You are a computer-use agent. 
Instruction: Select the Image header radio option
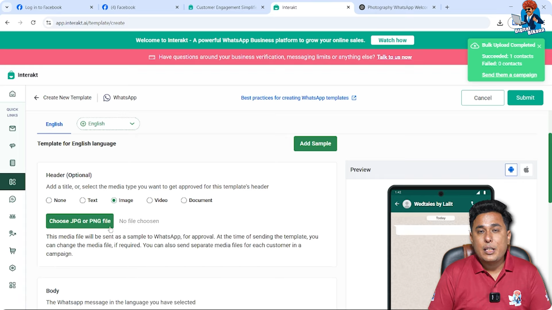click(x=114, y=200)
